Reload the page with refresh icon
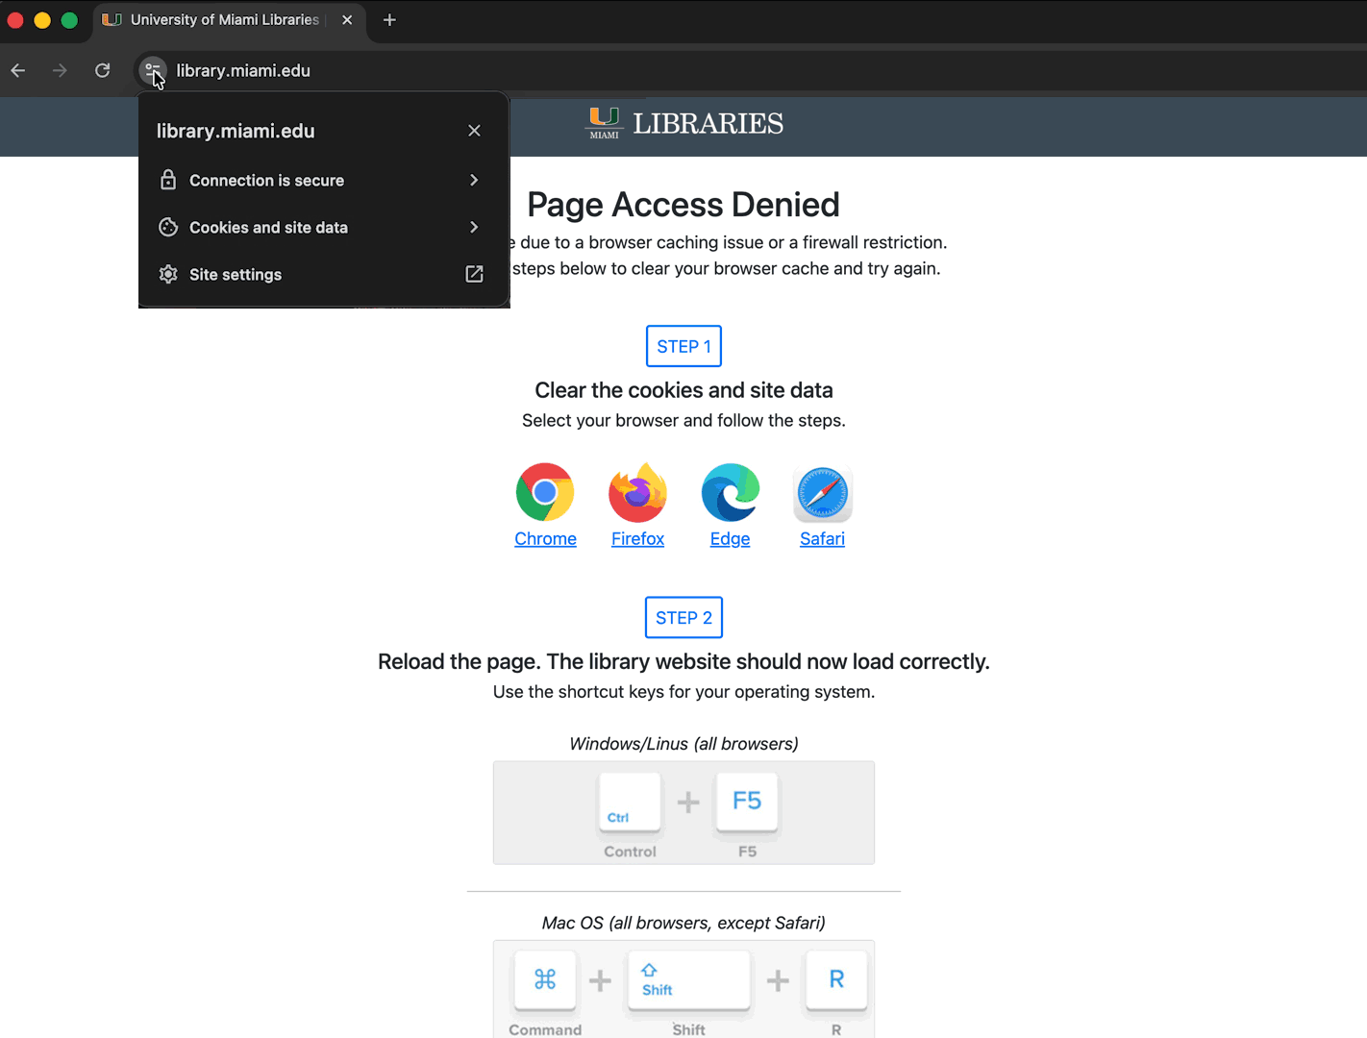 point(103,70)
